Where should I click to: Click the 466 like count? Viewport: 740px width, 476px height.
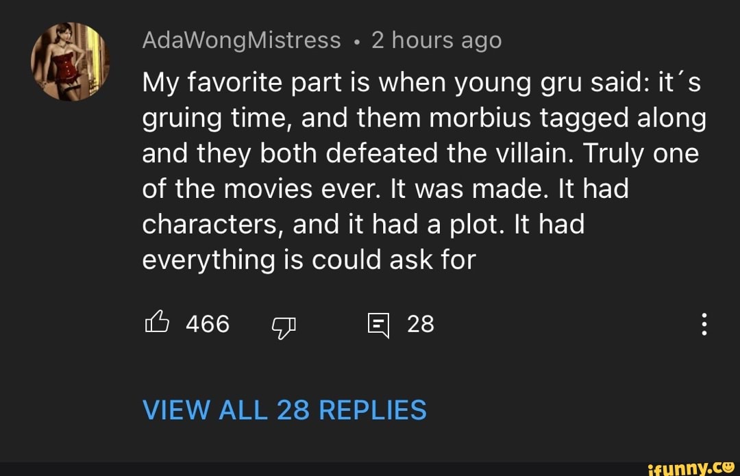point(208,324)
